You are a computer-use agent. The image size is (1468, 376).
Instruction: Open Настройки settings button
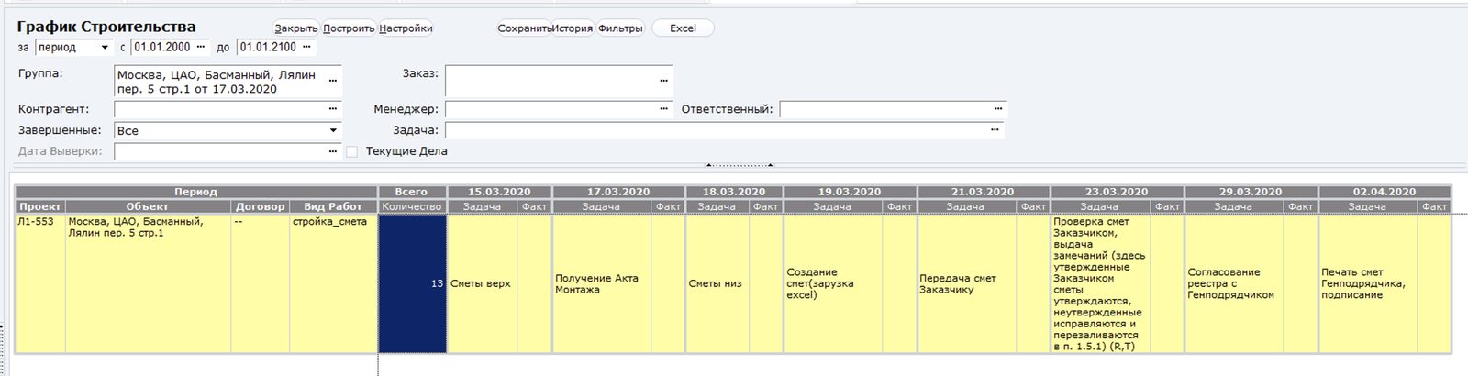[406, 28]
